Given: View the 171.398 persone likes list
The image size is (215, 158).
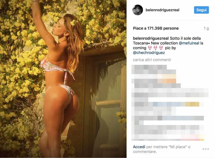Looking at the screenshot, I should click(156, 28).
